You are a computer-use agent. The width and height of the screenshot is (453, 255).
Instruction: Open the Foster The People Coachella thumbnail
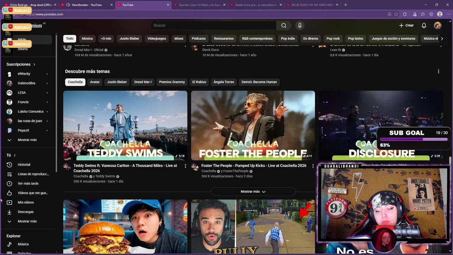coord(253,126)
